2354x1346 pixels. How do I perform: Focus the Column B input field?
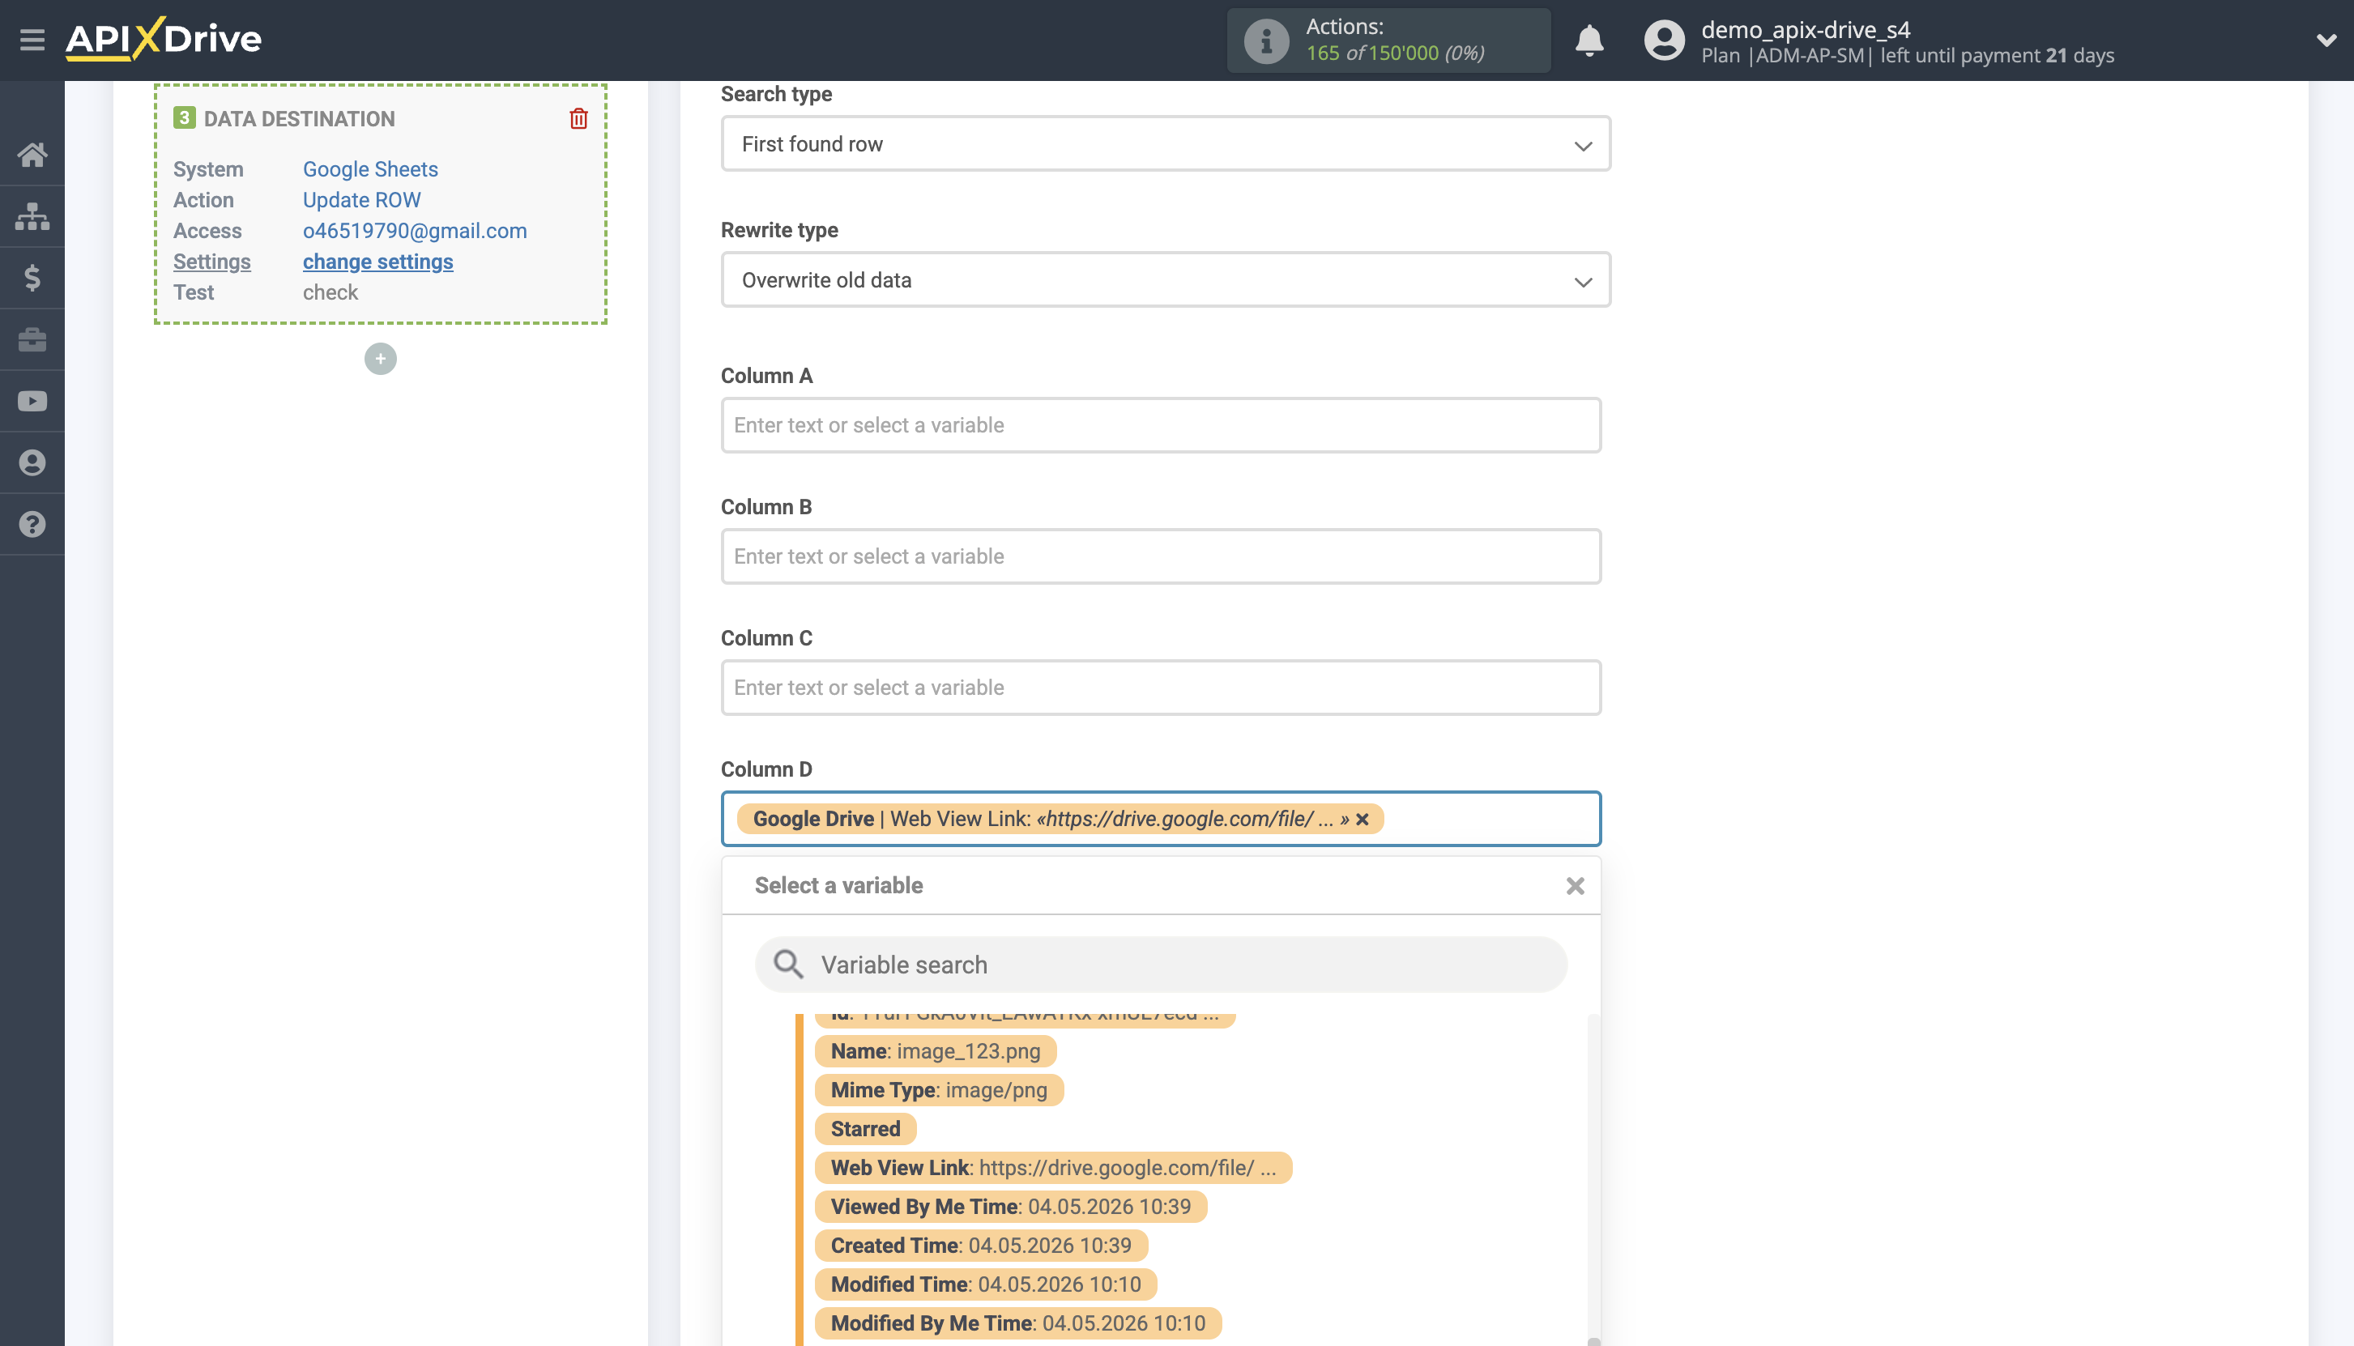1160,556
